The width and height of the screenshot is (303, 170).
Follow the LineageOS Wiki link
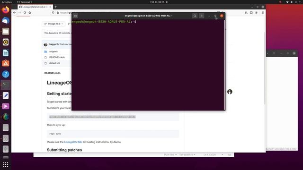pos(73,142)
